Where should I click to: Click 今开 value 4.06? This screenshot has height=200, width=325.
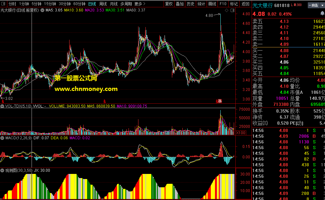click(284, 80)
